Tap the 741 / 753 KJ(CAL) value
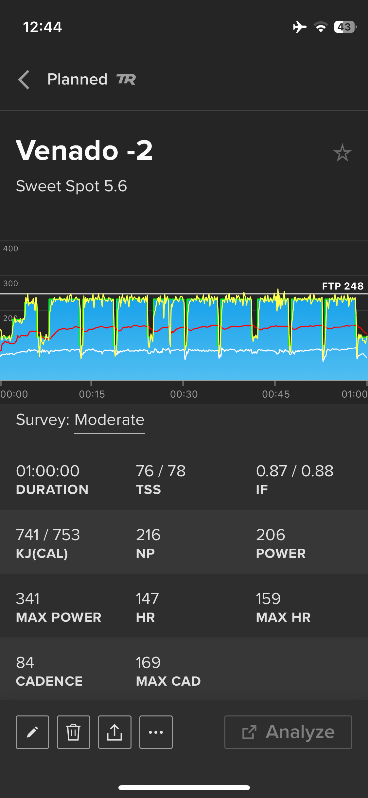 pos(48,535)
